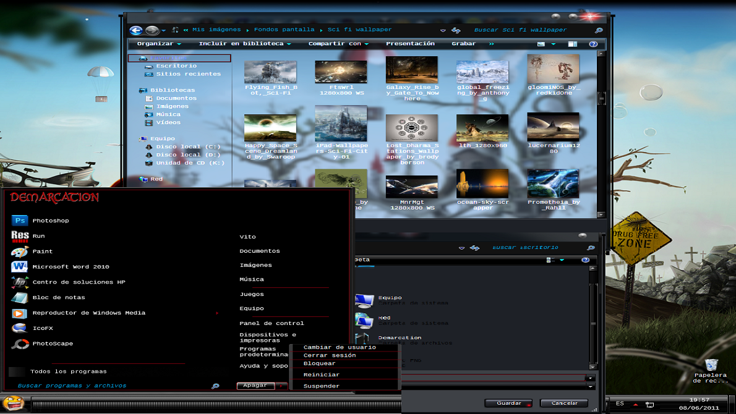
Task: Open Panel de control link
Action: tap(272, 323)
